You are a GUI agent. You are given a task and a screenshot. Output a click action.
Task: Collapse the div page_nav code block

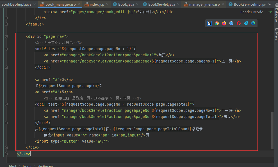[6, 36]
